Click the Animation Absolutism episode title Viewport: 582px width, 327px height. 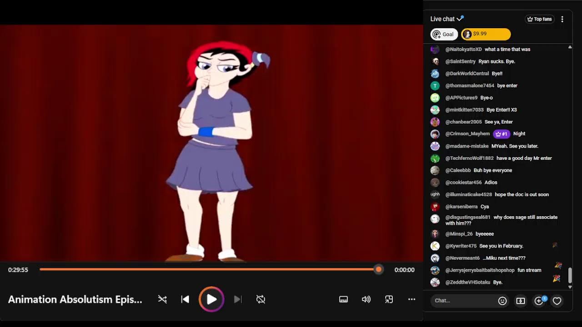click(75, 299)
